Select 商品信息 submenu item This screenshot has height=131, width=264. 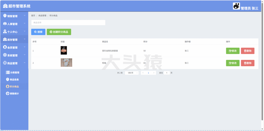[14, 80]
